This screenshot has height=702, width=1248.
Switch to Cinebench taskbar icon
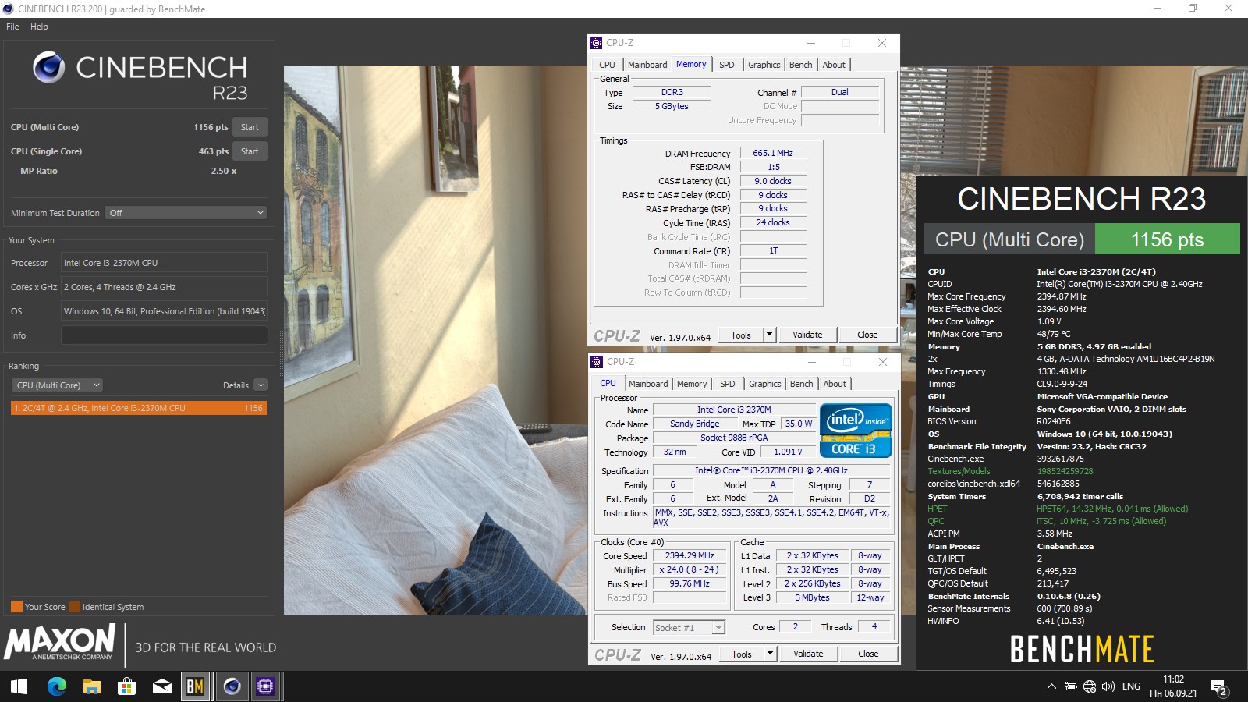coord(232,686)
